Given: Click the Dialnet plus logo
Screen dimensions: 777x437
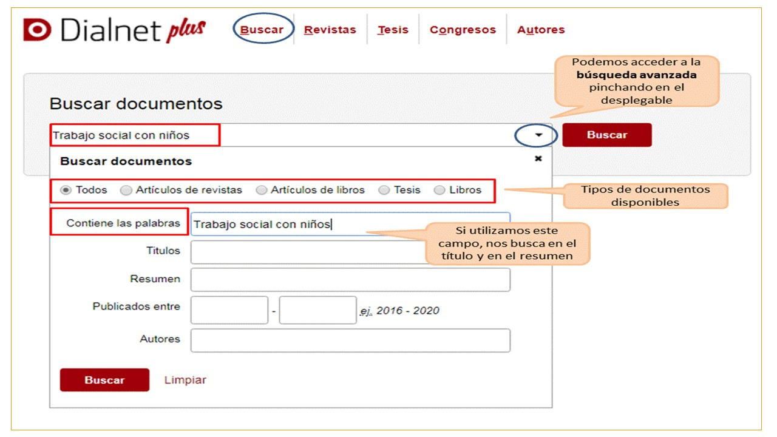Looking at the screenshot, I should [x=114, y=30].
